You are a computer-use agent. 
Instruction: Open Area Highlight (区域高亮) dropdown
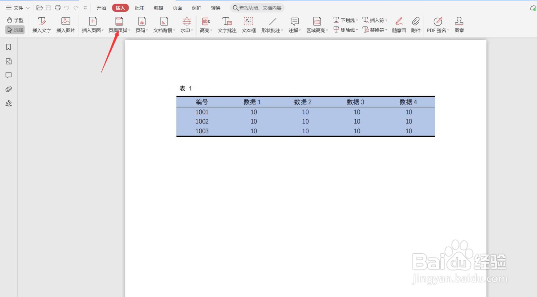point(317,25)
